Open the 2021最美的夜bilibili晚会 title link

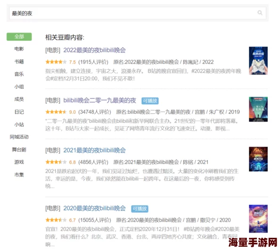(x=94, y=151)
